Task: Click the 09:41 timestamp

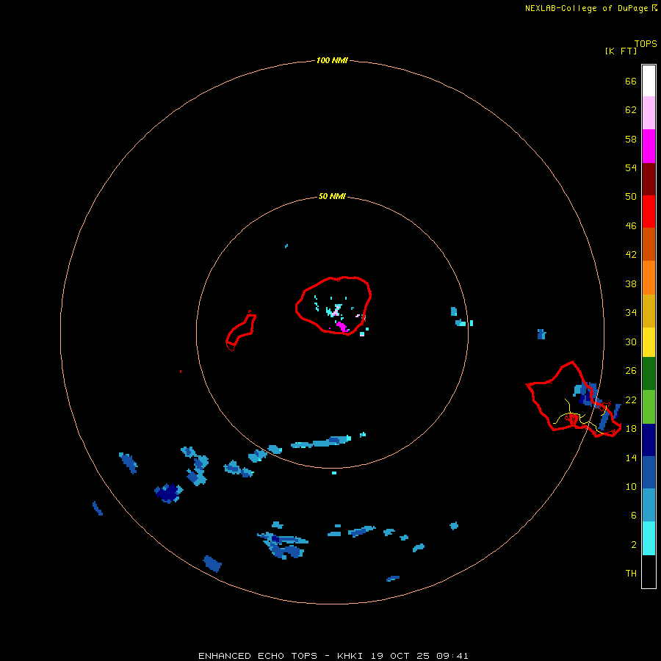Action: [x=452, y=656]
